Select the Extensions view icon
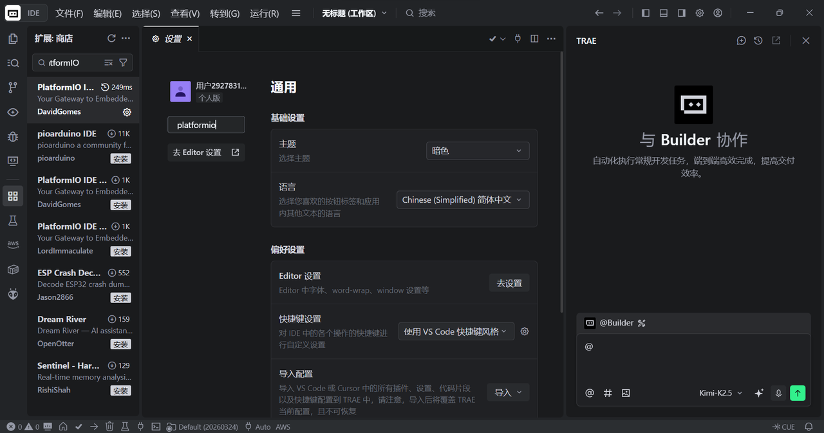 coord(13,196)
